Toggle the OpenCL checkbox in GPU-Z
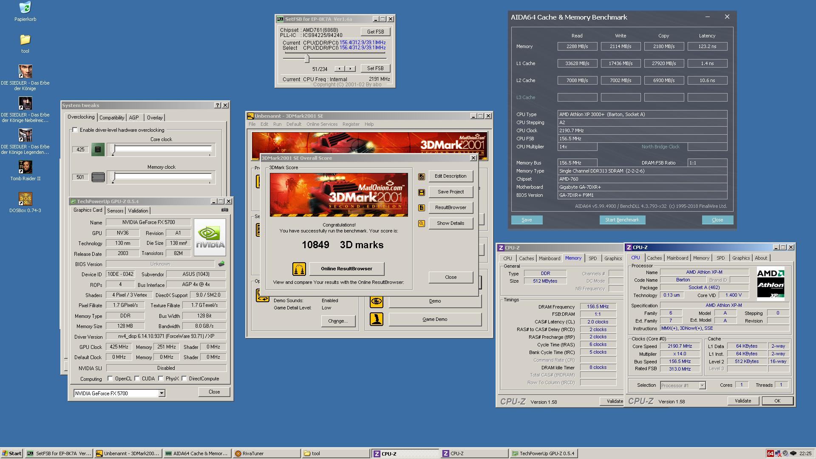This screenshot has width=816, height=459. [x=110, y=379]
